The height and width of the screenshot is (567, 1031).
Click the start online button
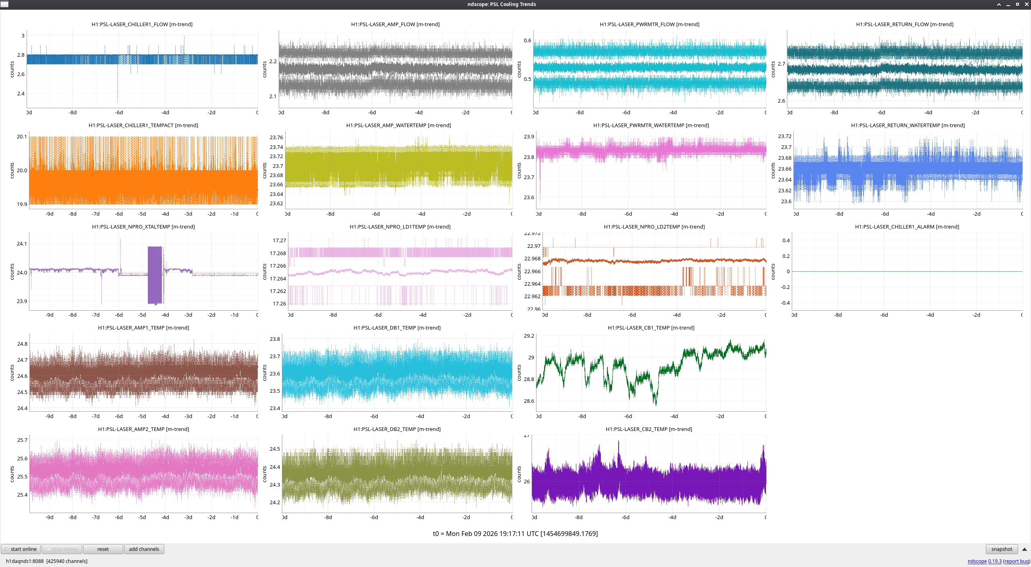pyautogui.click(x=21, y=549)
